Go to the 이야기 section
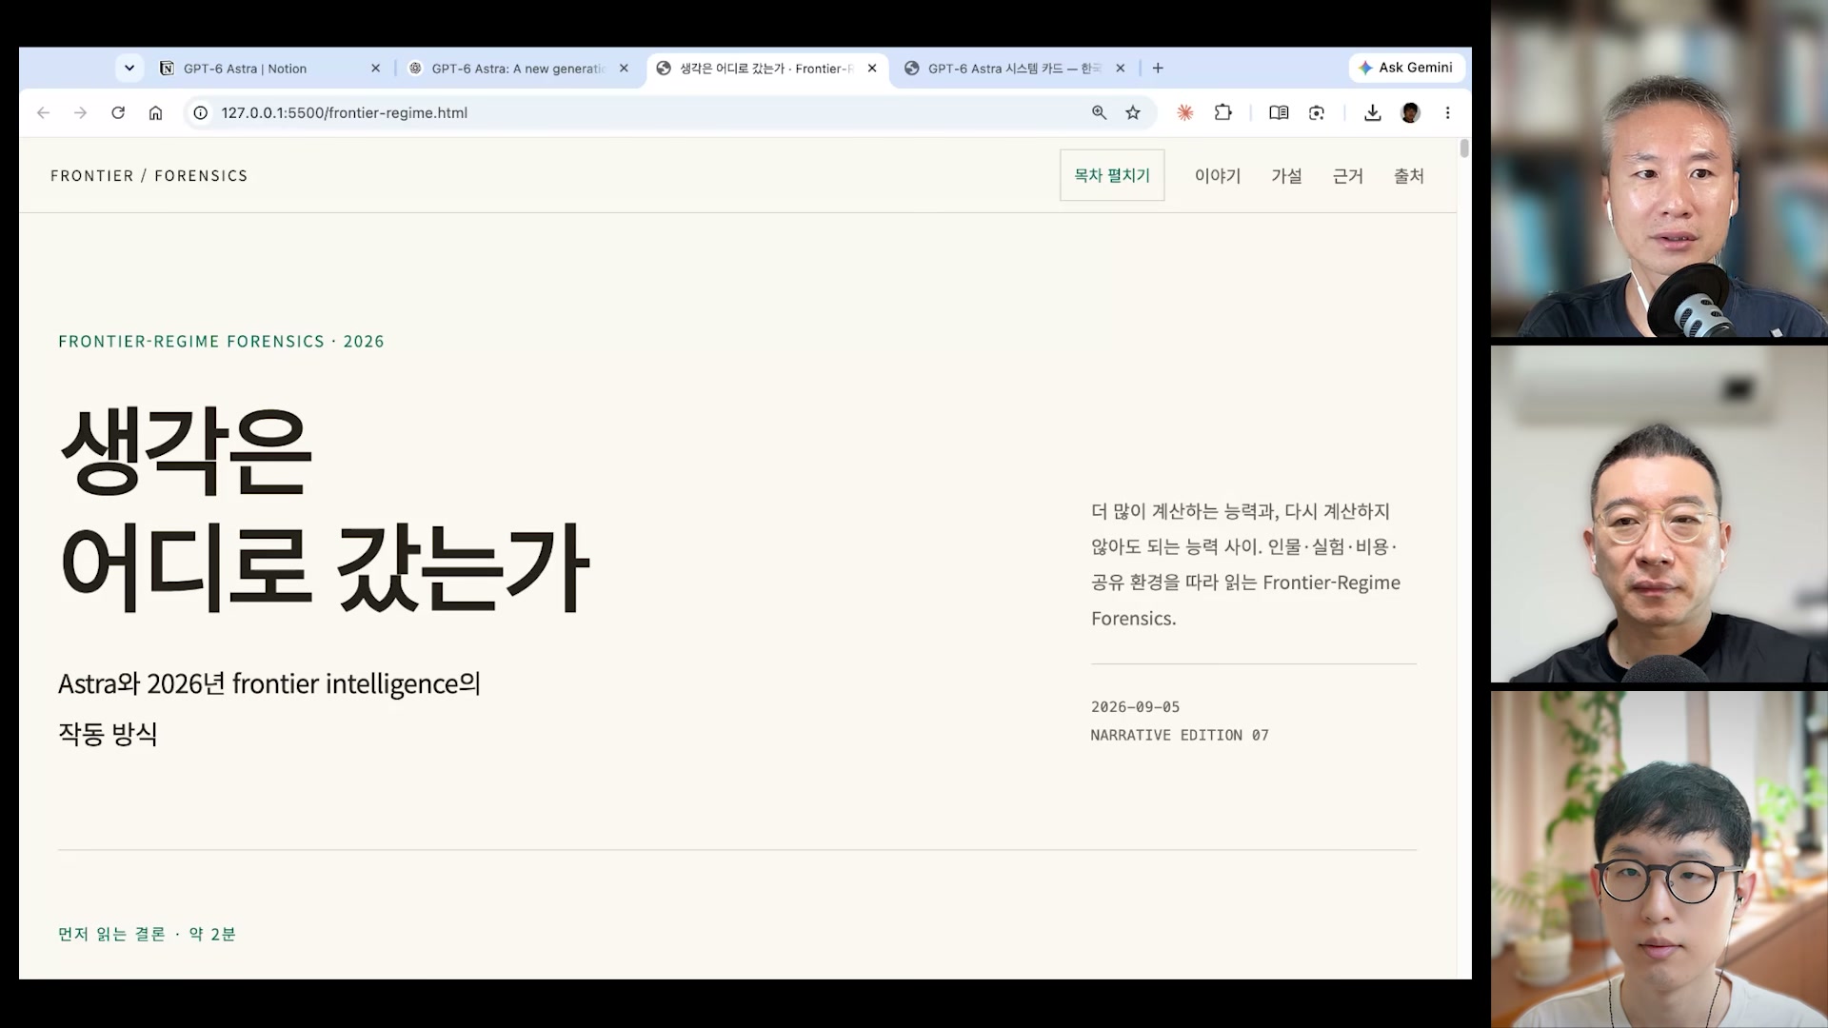Viewport: 1828px width, 1028px height. click(x=1218, y=176)
